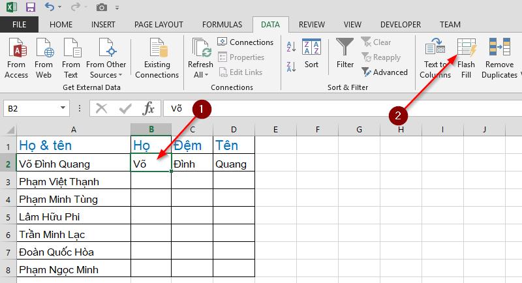Open the Existing Connections dialog

pyautogui.click(x=157, y=57)
